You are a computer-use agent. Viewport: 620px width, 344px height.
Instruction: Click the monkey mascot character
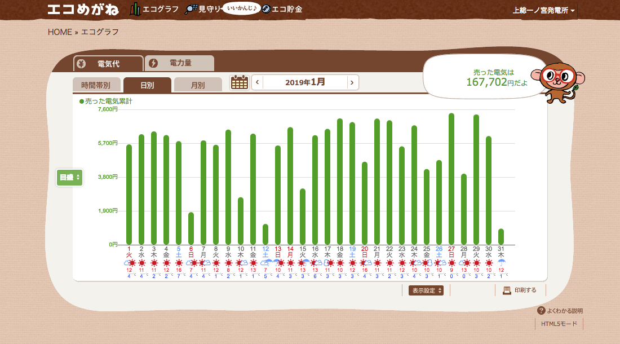559,83
